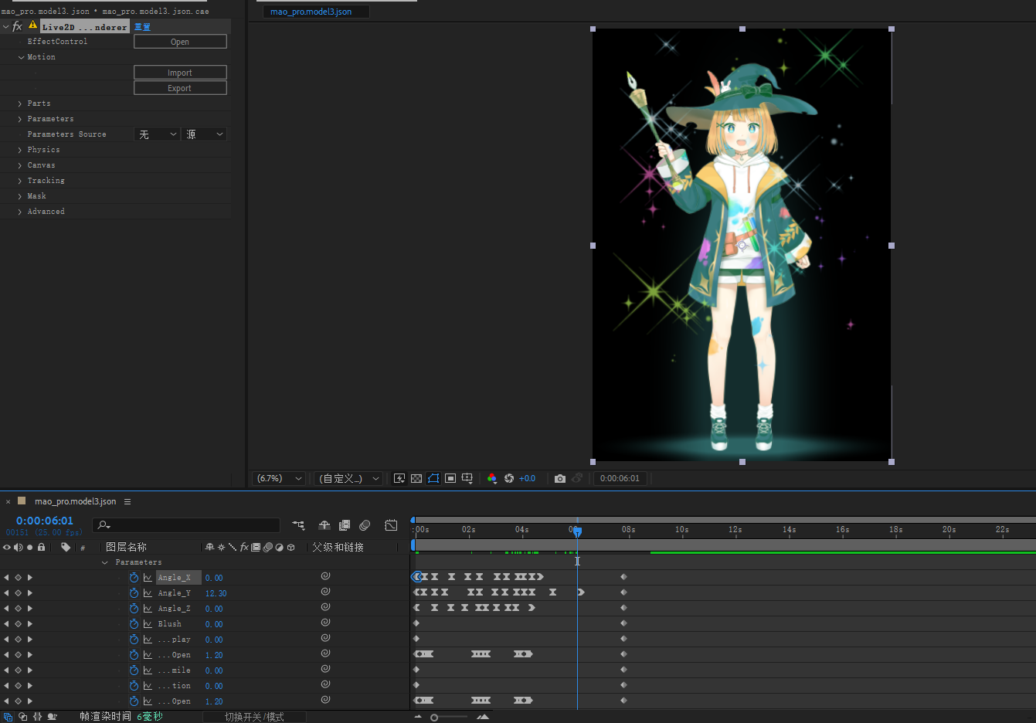Click the snapshot camera icon

click(560, 479)
